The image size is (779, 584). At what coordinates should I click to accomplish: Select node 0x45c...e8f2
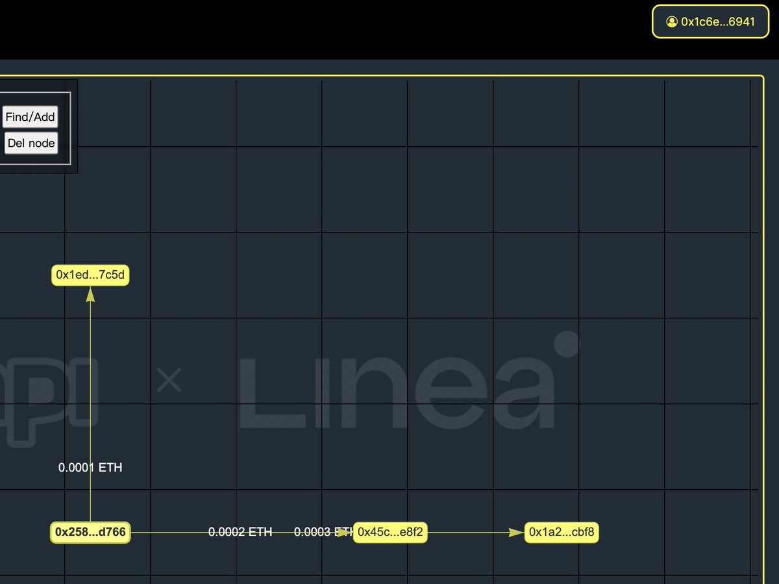point(390,533)
